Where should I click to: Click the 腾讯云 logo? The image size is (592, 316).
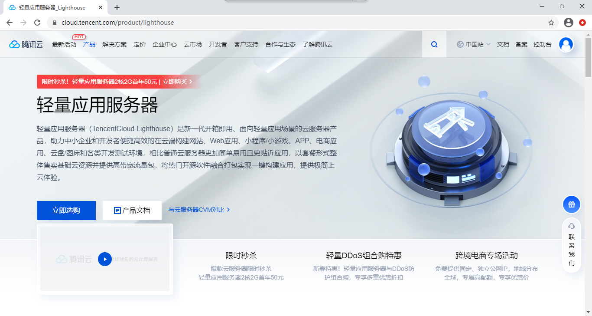pos(25,44)
